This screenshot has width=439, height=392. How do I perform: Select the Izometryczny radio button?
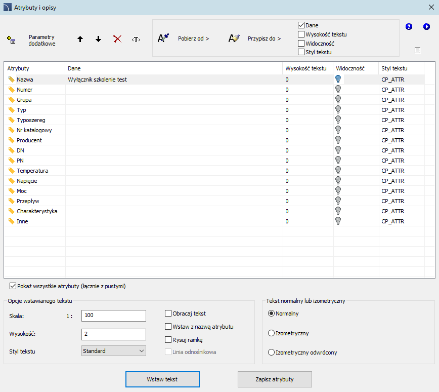[x=272, y=333]
